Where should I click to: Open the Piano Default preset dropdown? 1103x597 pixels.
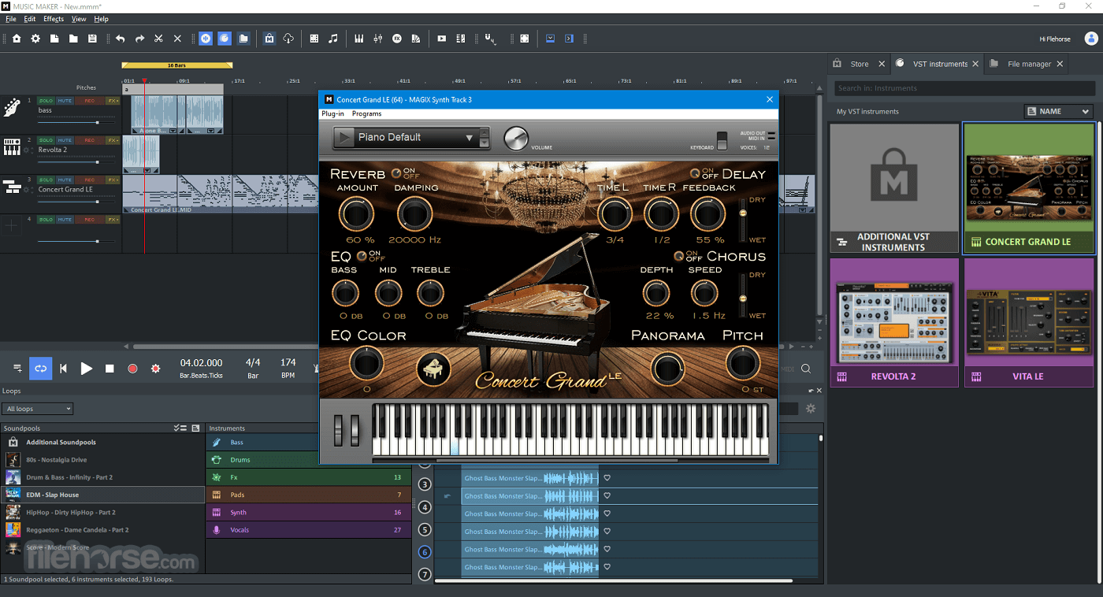pyautogui.click(x=410, y=138)
